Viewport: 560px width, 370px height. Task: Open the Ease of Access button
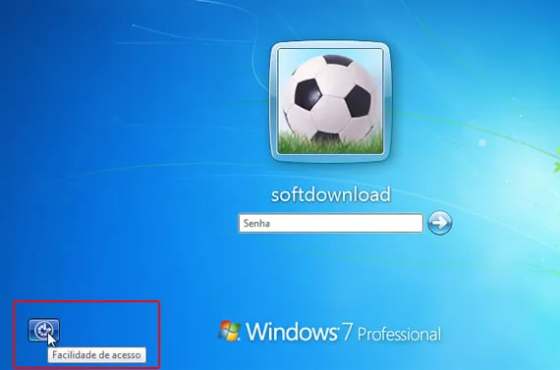point(44,330)
